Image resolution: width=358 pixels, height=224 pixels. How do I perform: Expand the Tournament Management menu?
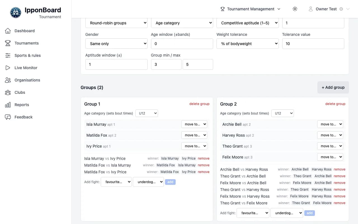pyautogui.click(x=250, y=9)
